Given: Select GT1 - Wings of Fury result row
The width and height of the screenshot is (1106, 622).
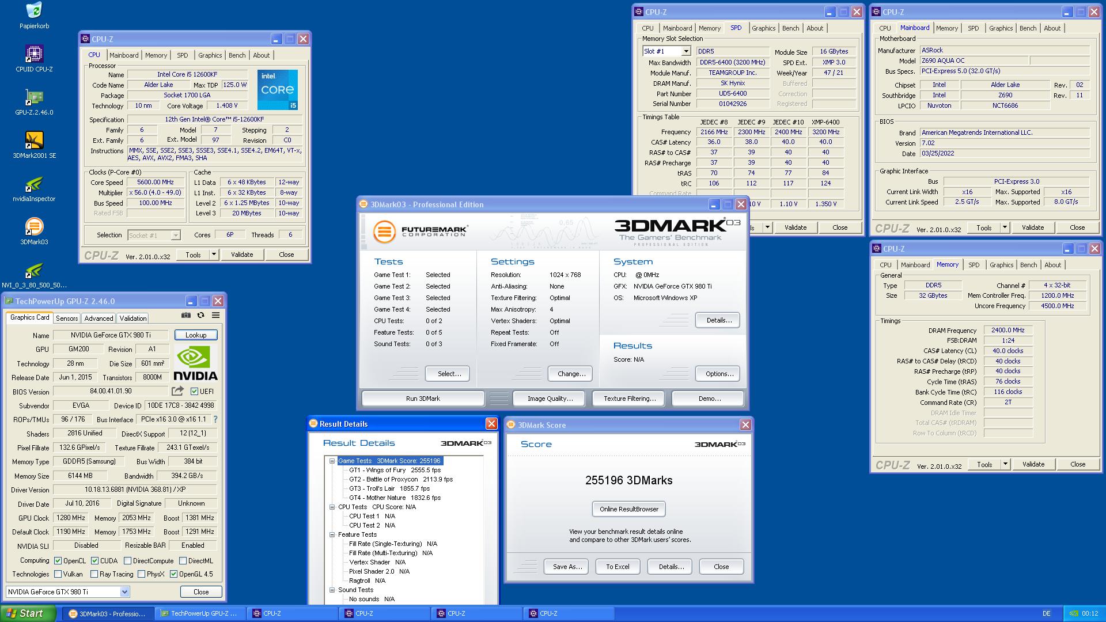Looking at the screenshot, I should pyautogui.click(x=395, y=470).
